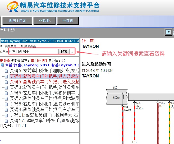Click the page number 1 / 1 indicator

click(23, 126)
